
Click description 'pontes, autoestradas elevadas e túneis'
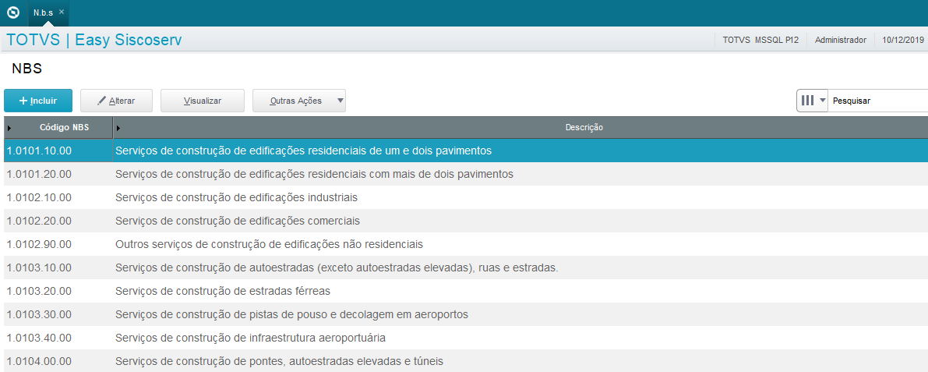tap(346, 361)
